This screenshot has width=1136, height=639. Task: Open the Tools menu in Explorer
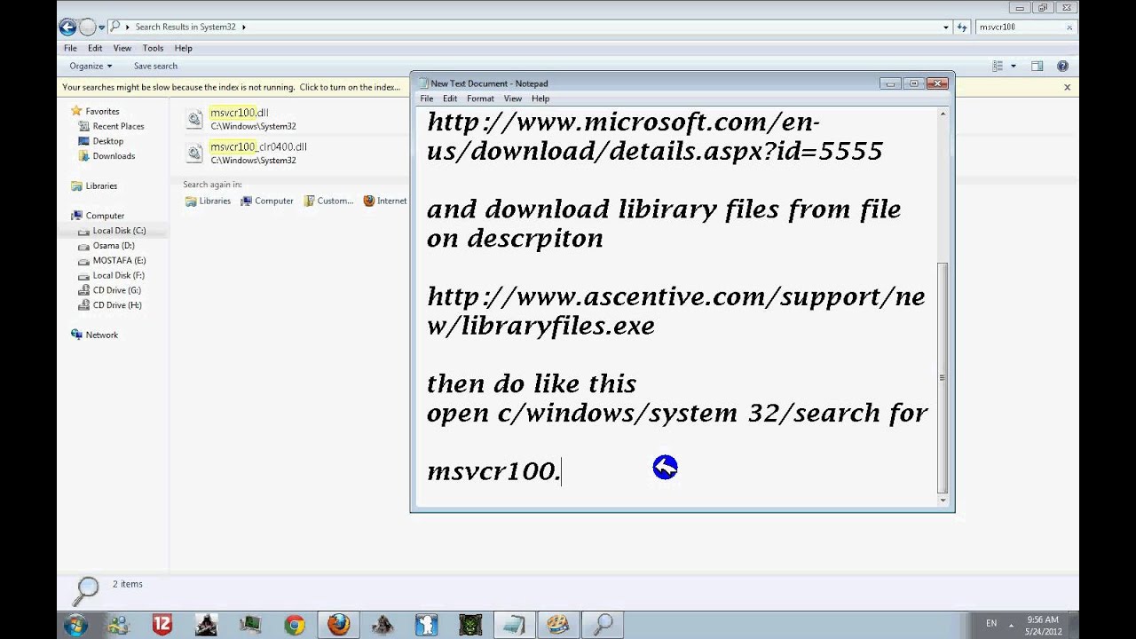pos(153,48)
